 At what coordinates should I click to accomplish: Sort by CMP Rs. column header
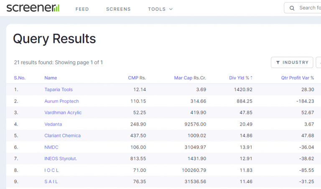(137, 78)
